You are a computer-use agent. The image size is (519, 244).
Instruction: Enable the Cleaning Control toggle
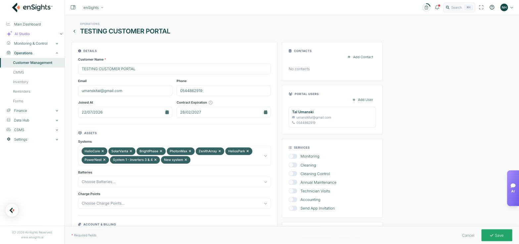tap(293, 173)
